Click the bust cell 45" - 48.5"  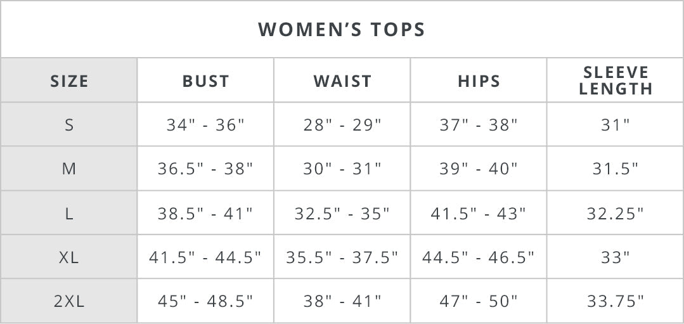pyautogui.click(x=205, y=301)
